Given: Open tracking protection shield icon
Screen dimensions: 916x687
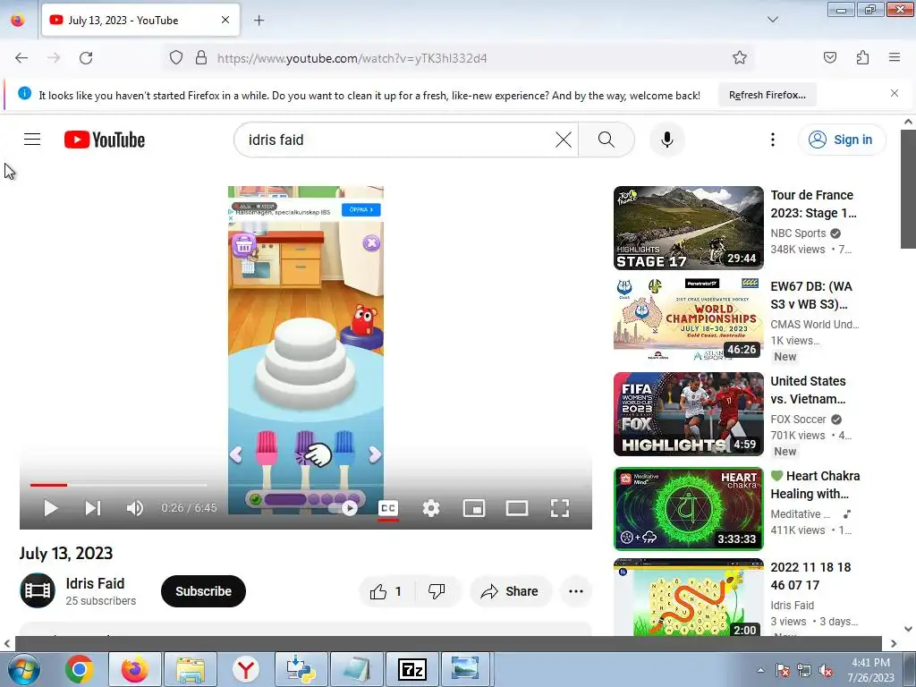Looking at the screenshot, I should (x=176, y=58).
